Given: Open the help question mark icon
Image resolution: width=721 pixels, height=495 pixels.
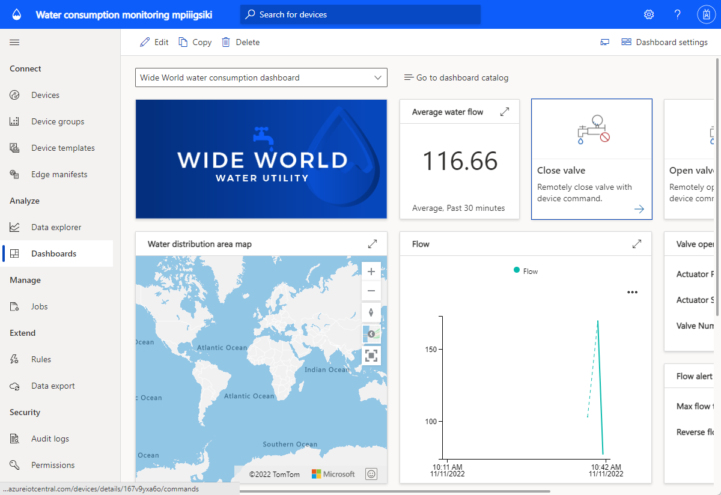Looking at the screenshot, I should [x=678, y=14].
